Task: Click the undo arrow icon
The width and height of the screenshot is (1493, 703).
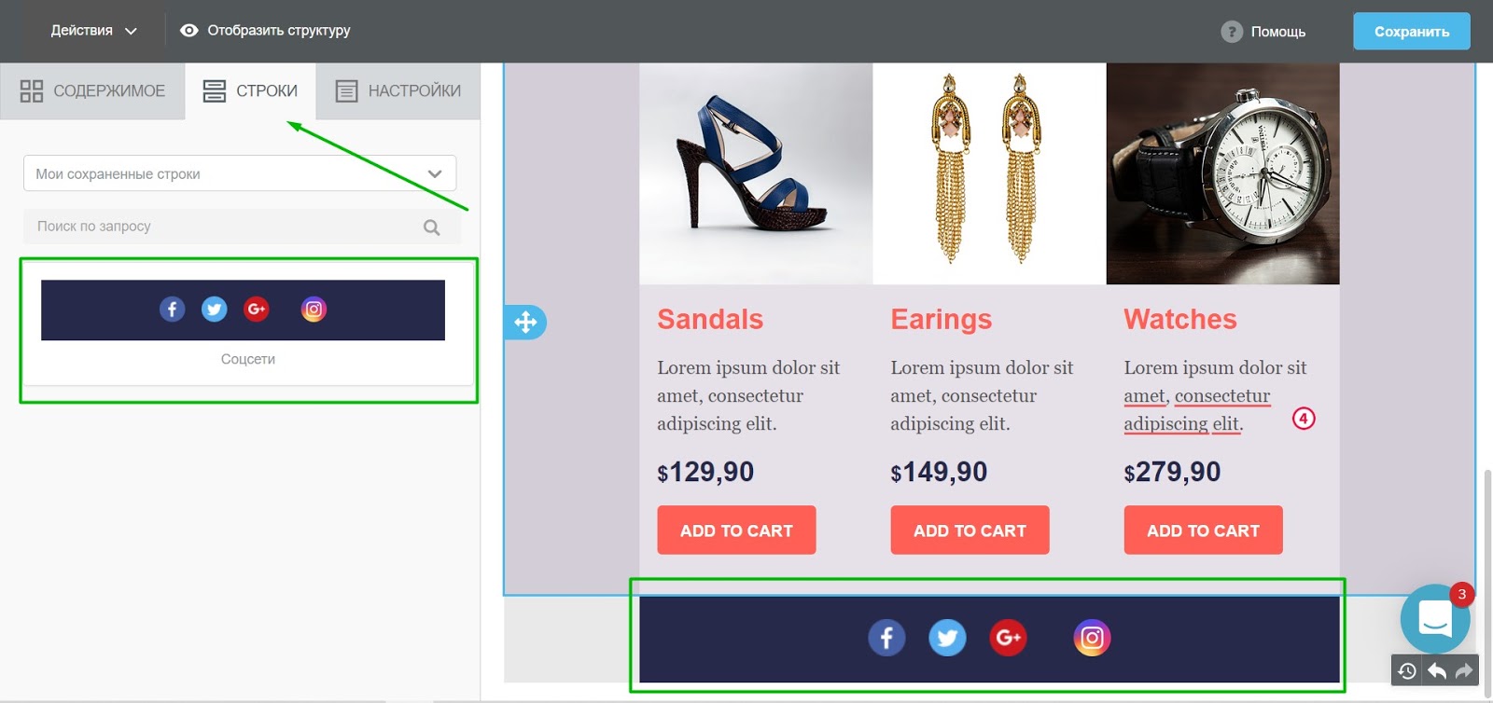Action: click(1437, 670)
